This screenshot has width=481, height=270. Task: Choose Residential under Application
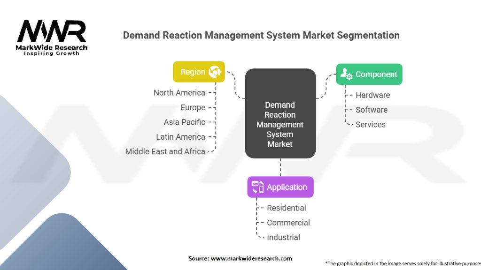(286, 208)
